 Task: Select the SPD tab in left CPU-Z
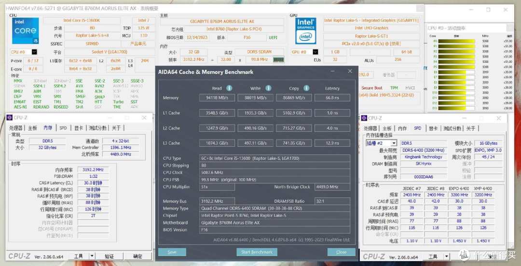(63, 128)
